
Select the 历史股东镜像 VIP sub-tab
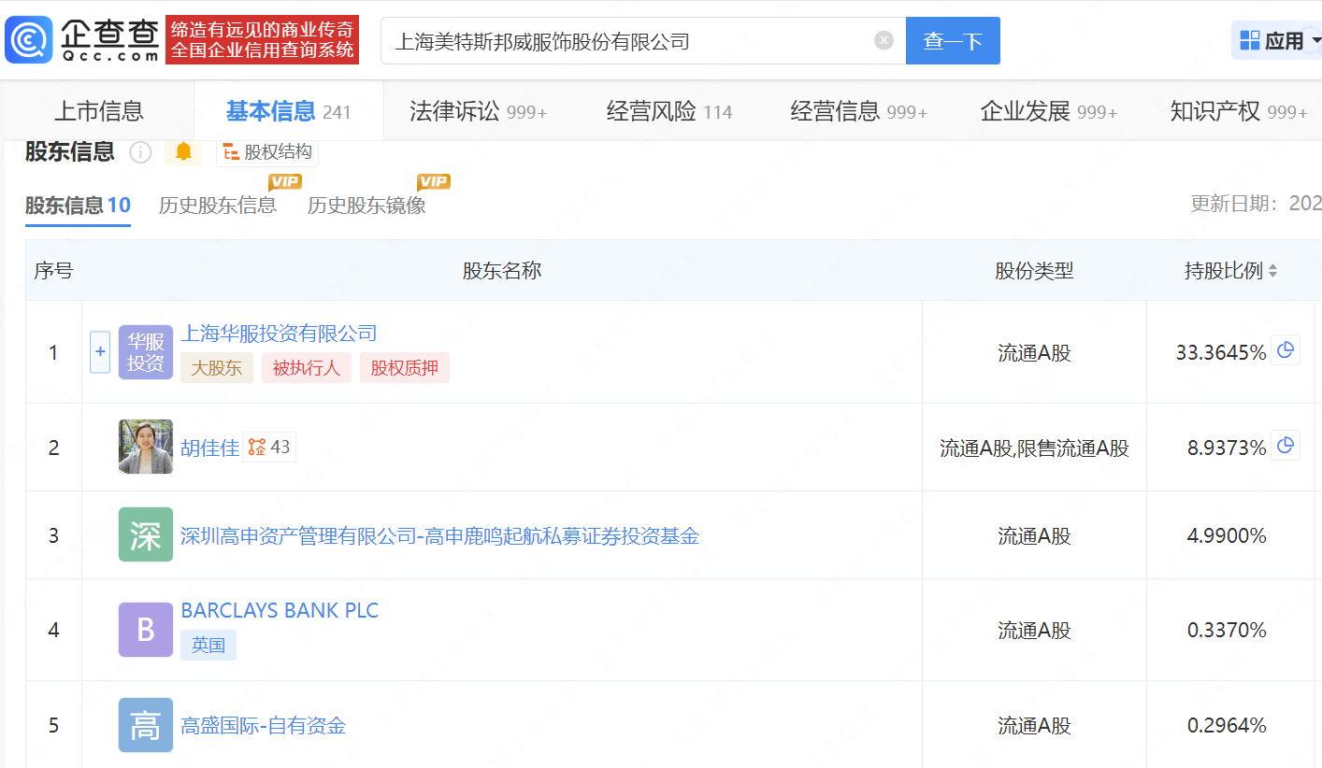coord(366,206)
